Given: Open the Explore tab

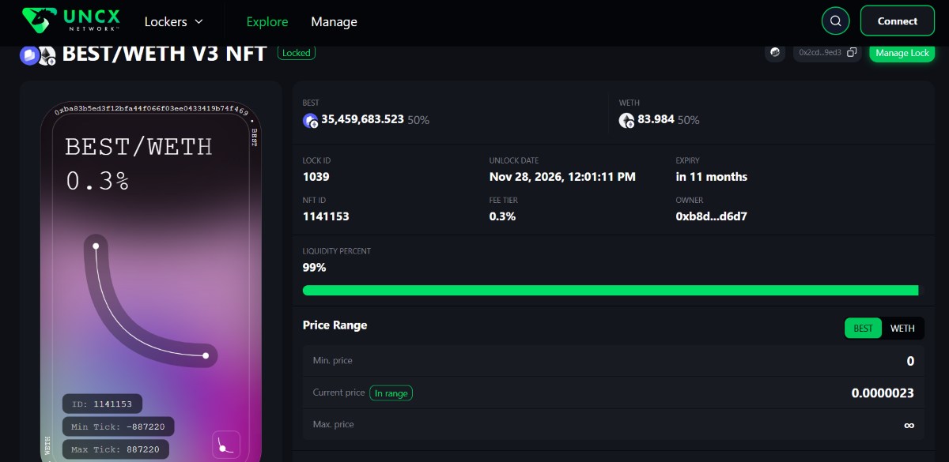Looking at the screenshot, I should pos(267,21).
